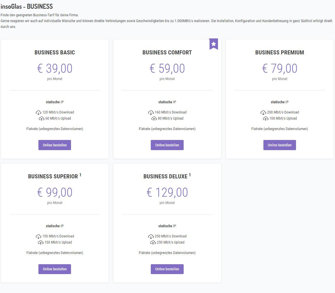The width and height of the screenshot is (335, 293).
Task: Click the insoGlas – BUSINESS page title
Action: point(27,6)
